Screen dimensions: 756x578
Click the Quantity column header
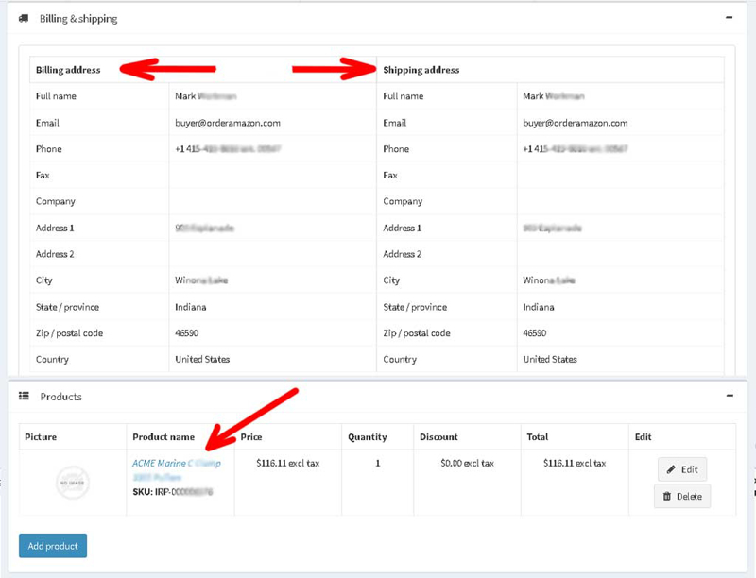tap(368, 437)
